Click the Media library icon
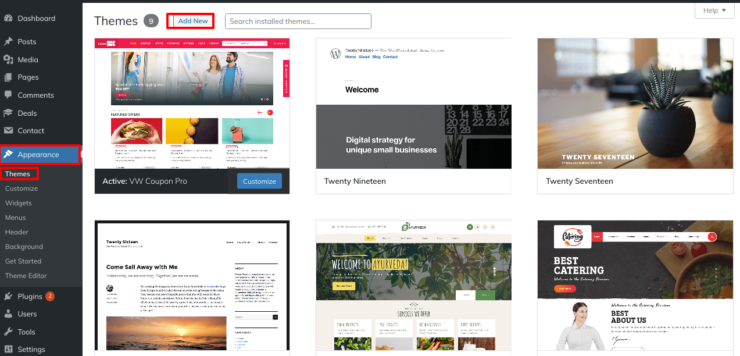The image size is (740, 356). [x=8, y=59]
